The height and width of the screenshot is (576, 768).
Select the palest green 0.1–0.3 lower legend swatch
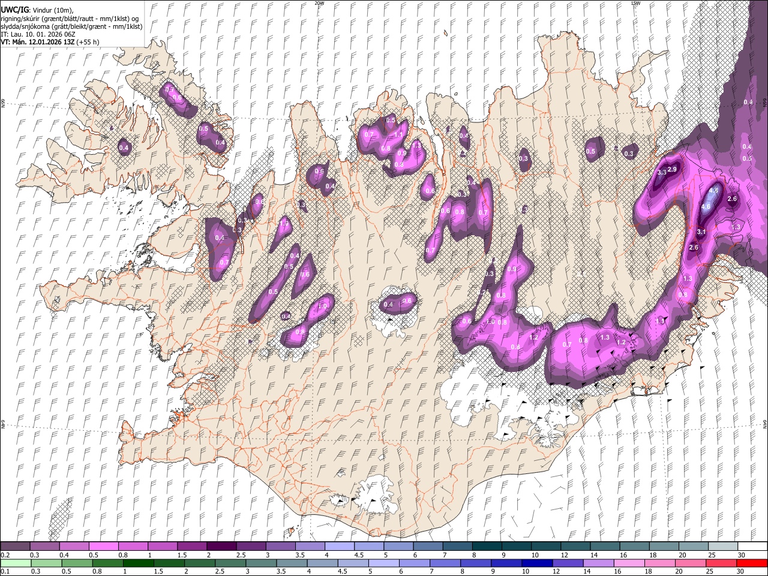tap(15, 563)
